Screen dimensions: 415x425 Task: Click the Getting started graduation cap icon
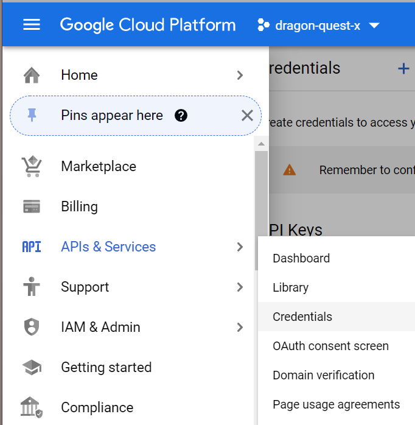32,367
